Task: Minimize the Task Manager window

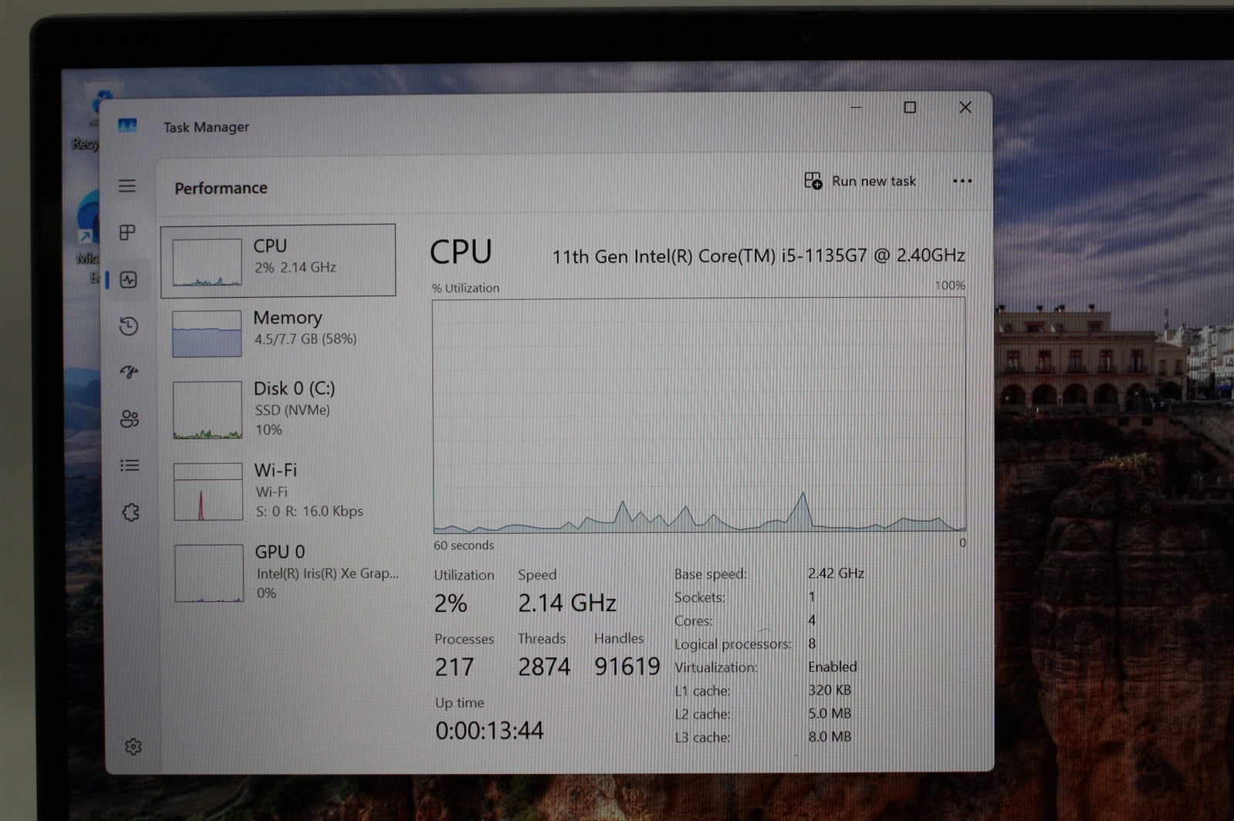Action: (856, 107)
